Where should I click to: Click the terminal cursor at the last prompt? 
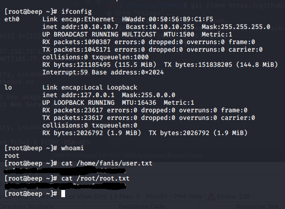pyautogui.click(x=63, y=193)
